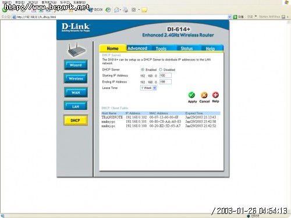
Task: Switch to the Home tab
Action: (x=112, y=48)
